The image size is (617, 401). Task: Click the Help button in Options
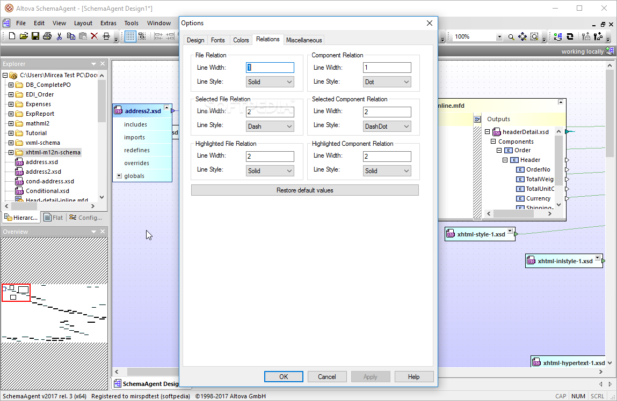pos(413,377)
